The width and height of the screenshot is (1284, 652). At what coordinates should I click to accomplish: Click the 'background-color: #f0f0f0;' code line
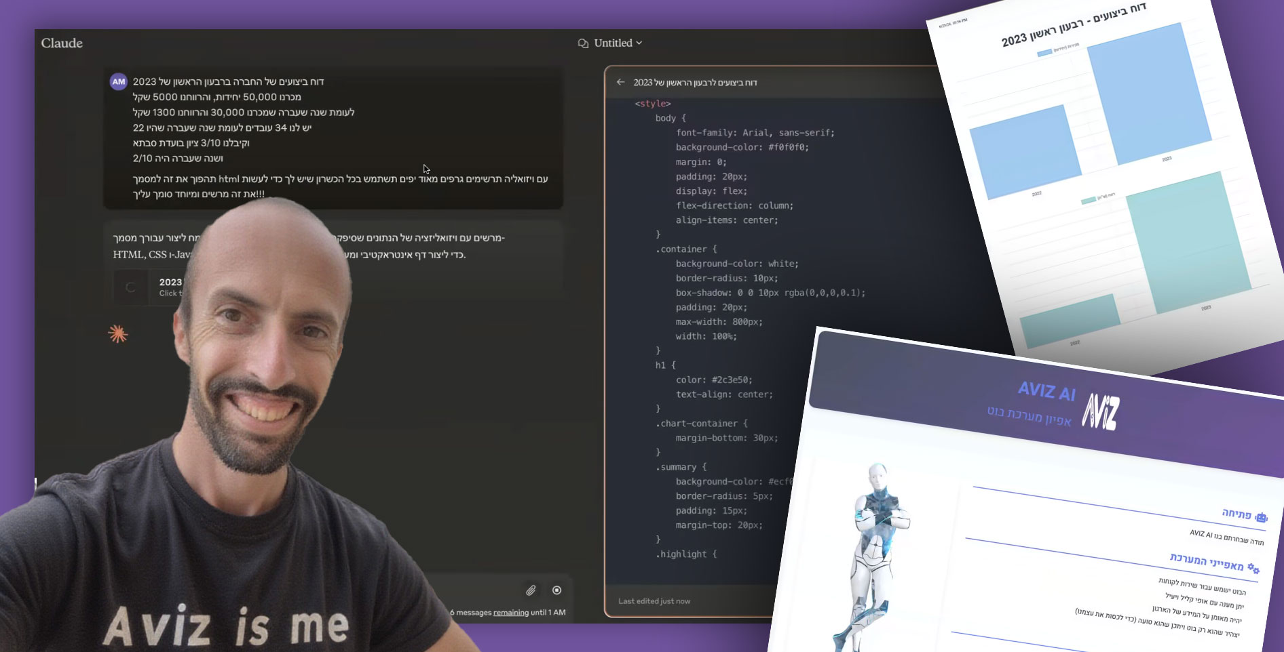pos(742,147)
